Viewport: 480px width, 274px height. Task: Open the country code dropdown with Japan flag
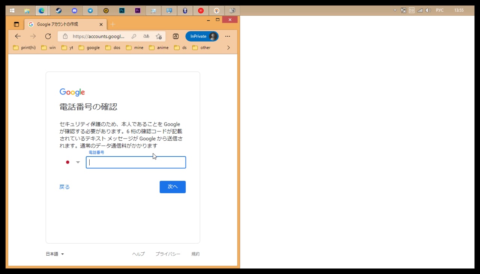tap(73, 162)
